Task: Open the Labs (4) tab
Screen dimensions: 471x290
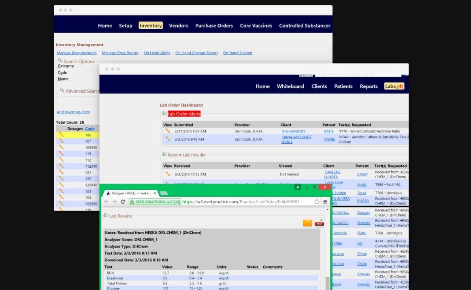Action: (394, 86)
